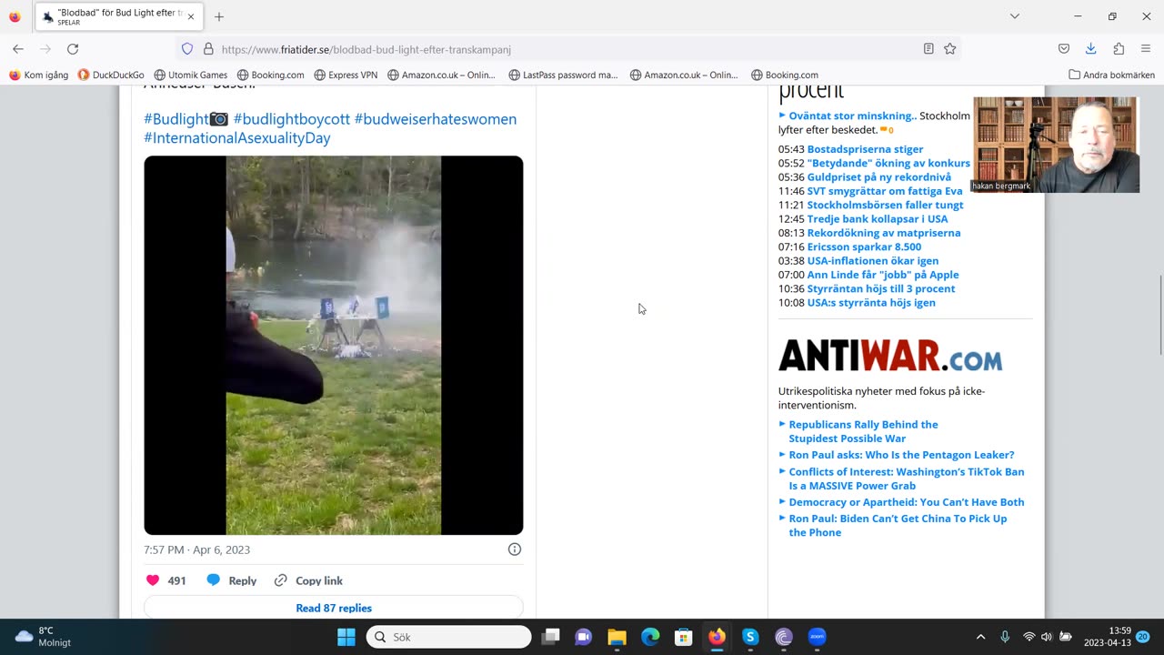Screen dimensions: 1164x655
Task: Open the extensions puzzle icon
Action: click(x=1119, y=49)
